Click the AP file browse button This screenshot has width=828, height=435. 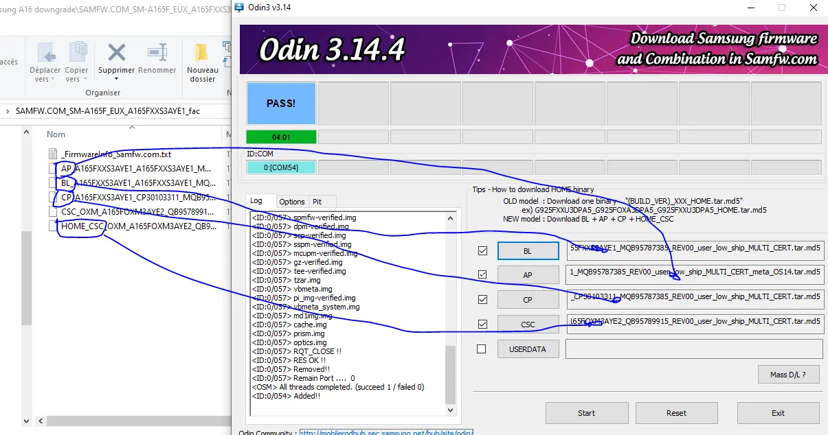528,275
